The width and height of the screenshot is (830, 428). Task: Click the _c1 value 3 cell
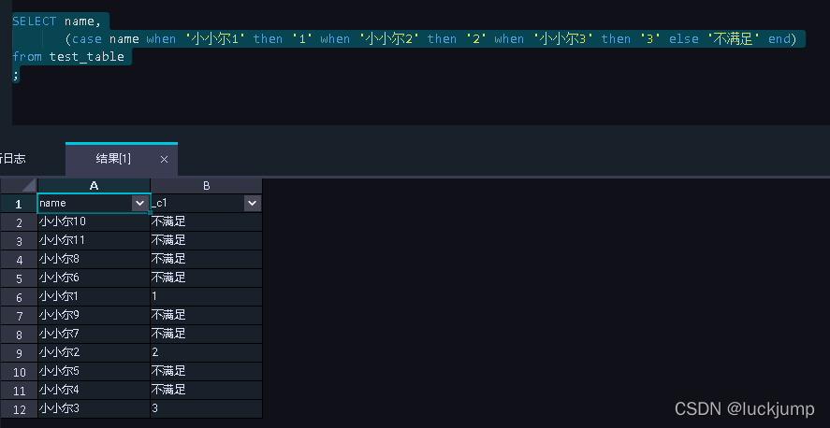tap(207, 409)
